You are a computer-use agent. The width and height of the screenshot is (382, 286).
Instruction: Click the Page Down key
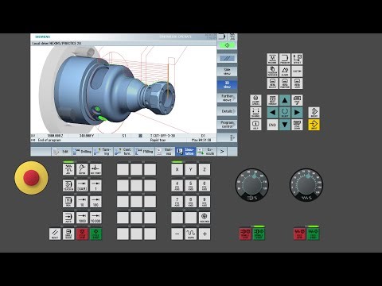coord(297,125)
